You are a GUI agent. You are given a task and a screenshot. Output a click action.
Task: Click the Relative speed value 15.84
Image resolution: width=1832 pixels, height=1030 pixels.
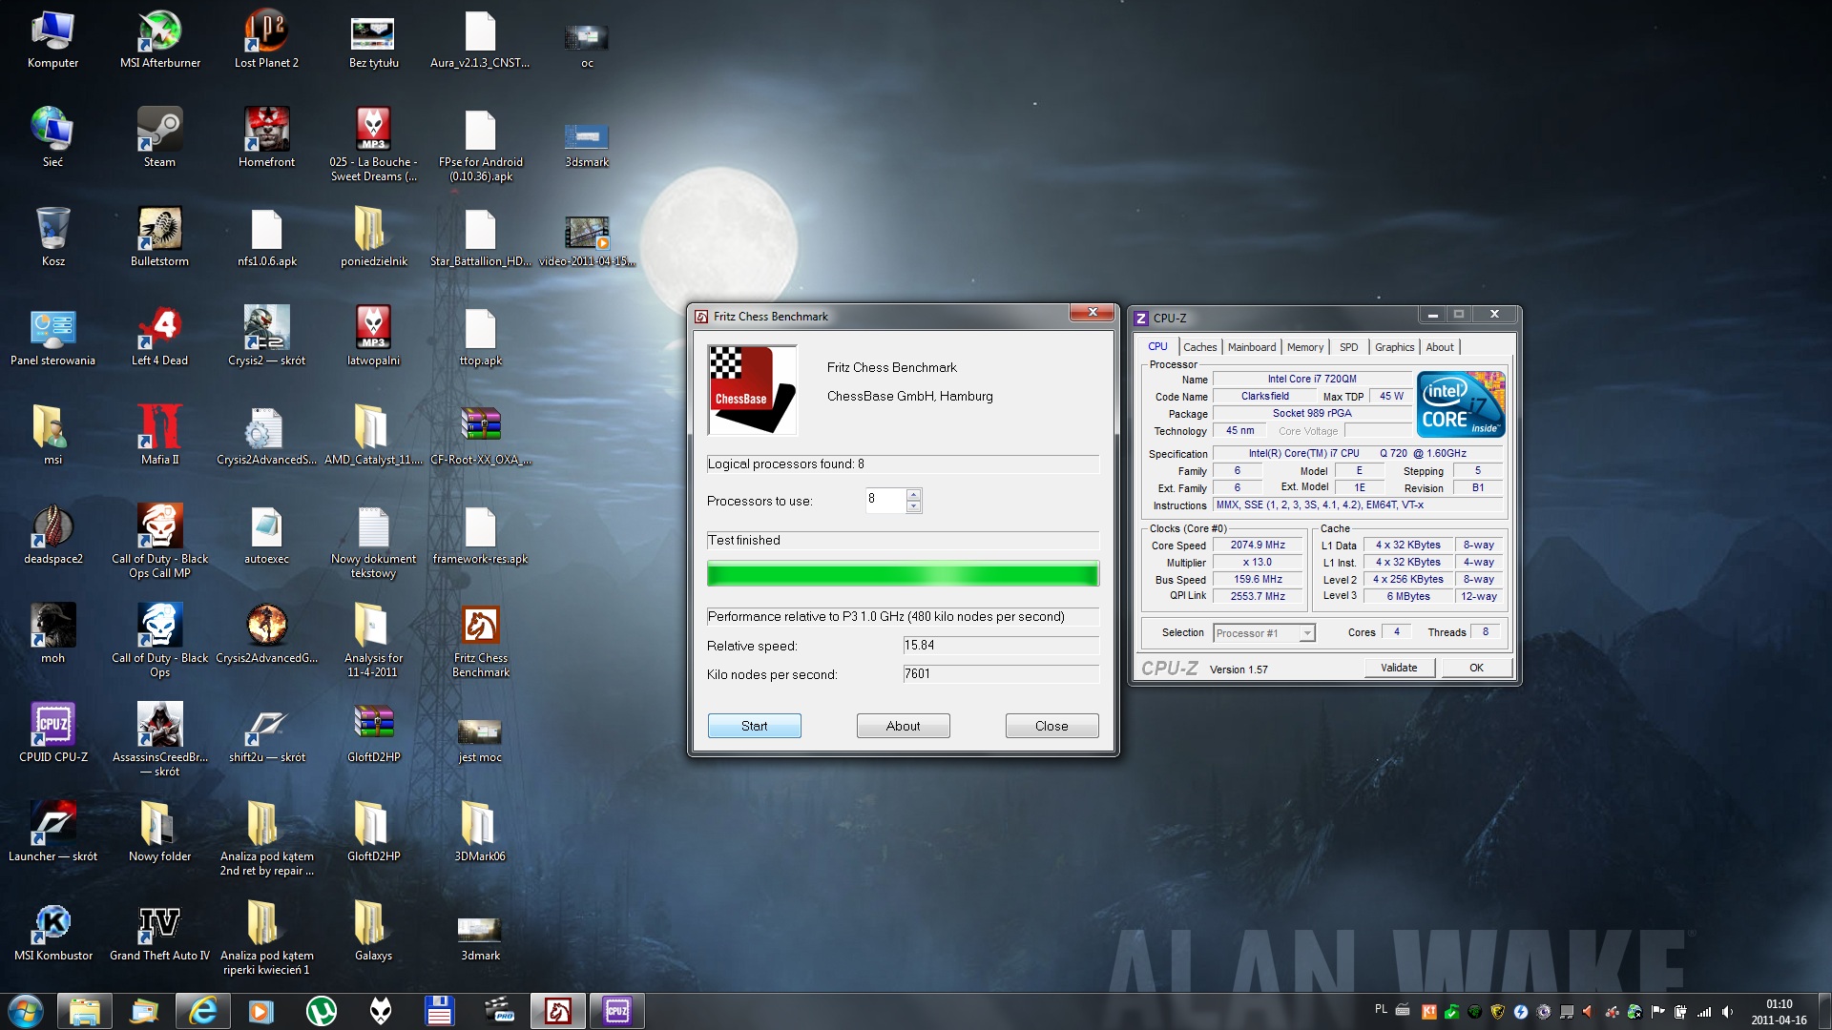[1001, 646]
